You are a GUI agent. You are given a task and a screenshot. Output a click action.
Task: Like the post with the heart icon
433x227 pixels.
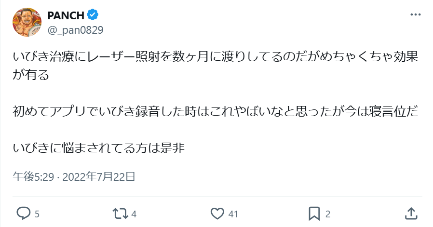217,214
